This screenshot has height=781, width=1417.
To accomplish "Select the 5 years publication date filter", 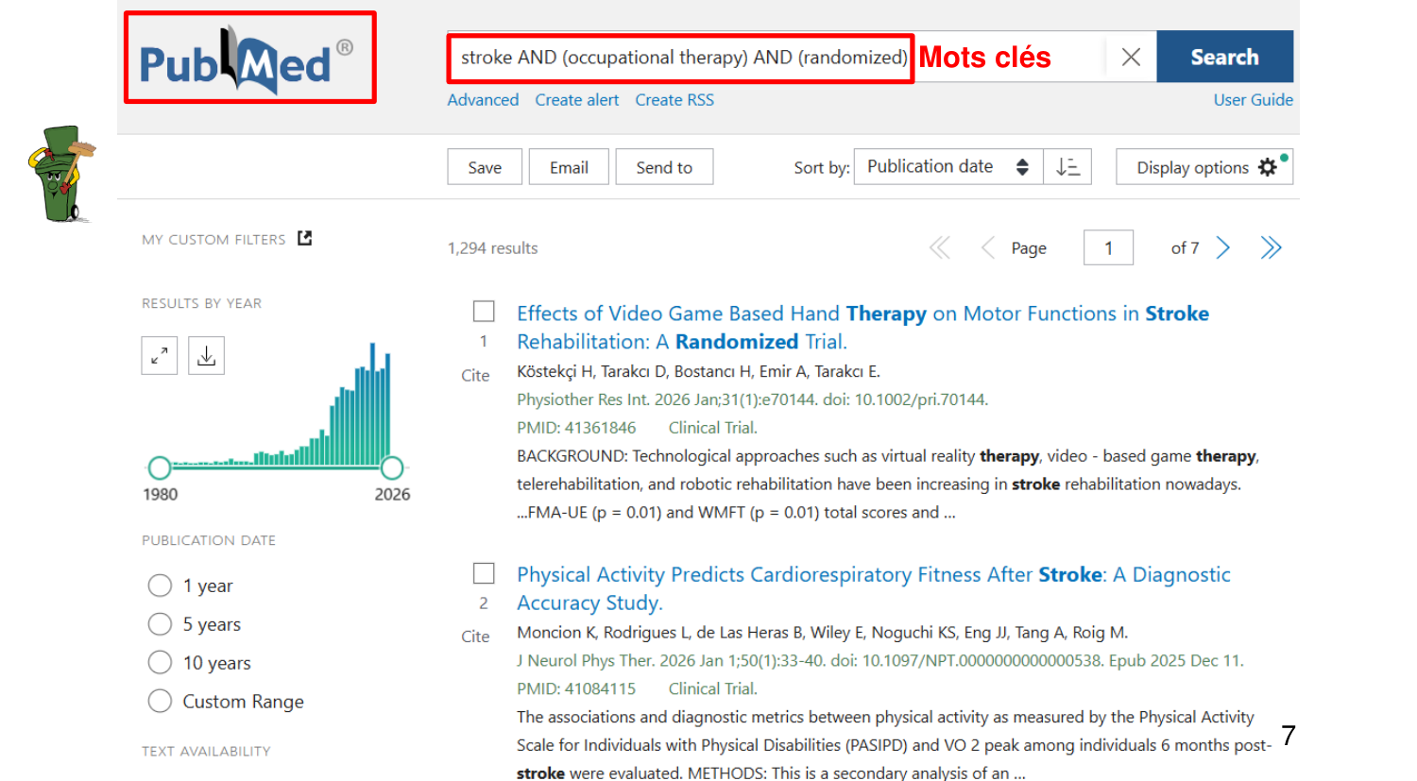I will (160, 624).
